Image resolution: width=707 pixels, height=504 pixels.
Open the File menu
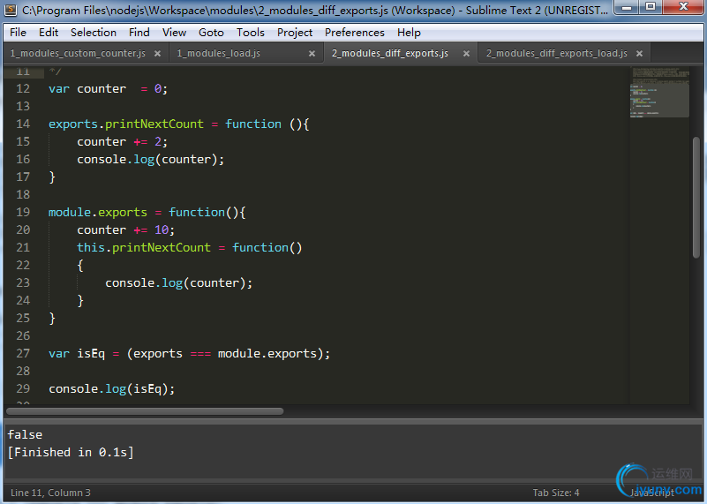(18, 33)
